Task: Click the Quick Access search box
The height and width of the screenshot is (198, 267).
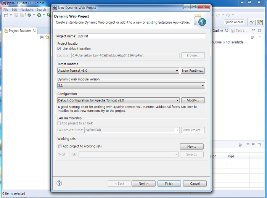Action: coord(234,22)
